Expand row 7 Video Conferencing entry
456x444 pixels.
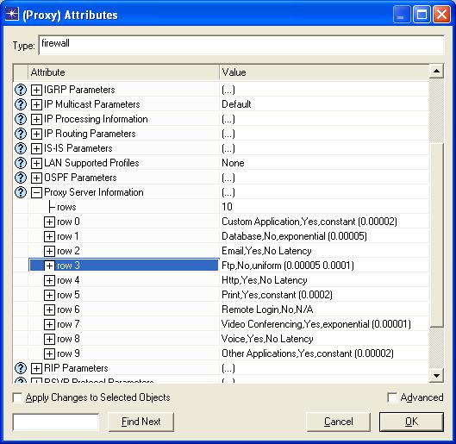49,324
